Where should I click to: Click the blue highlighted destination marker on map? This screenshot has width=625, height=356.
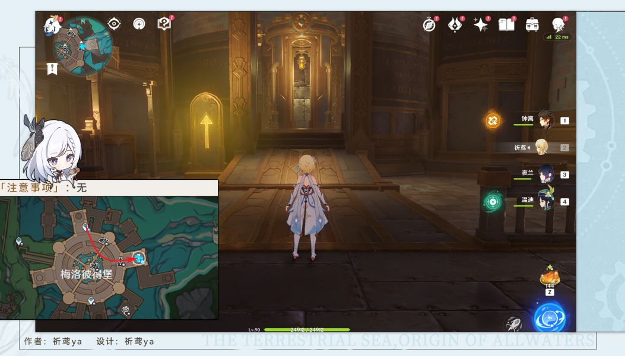tap(139, 258)
